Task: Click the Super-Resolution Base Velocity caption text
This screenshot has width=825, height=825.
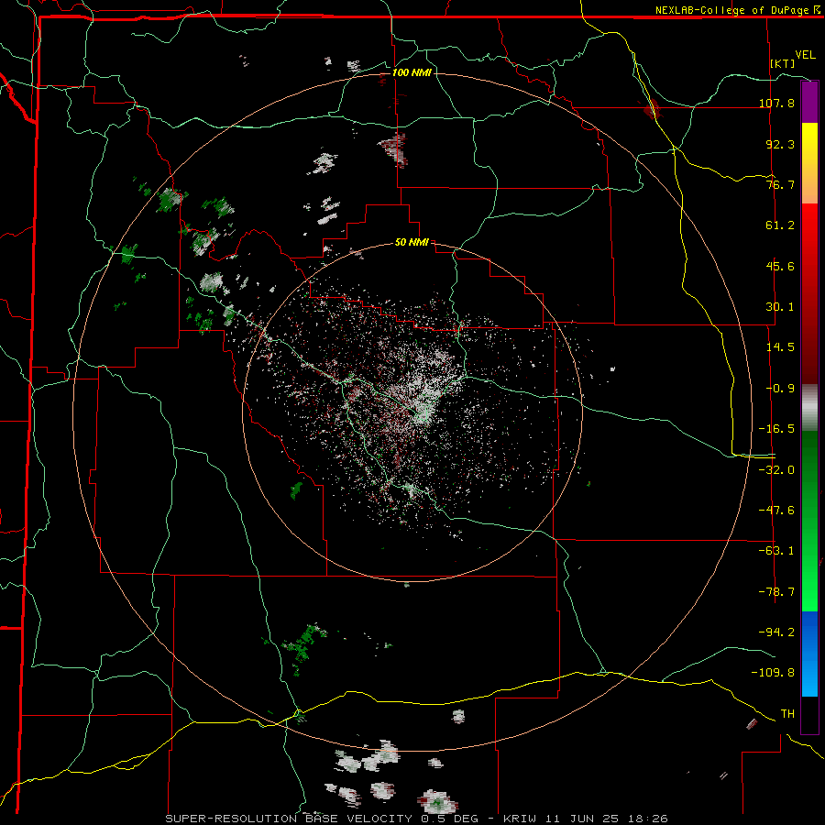Action: (x=417, y=819)
